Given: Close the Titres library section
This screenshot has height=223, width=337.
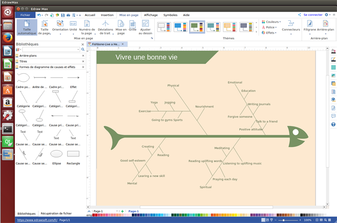Looking at the screenshot, I should coord(83,61).
